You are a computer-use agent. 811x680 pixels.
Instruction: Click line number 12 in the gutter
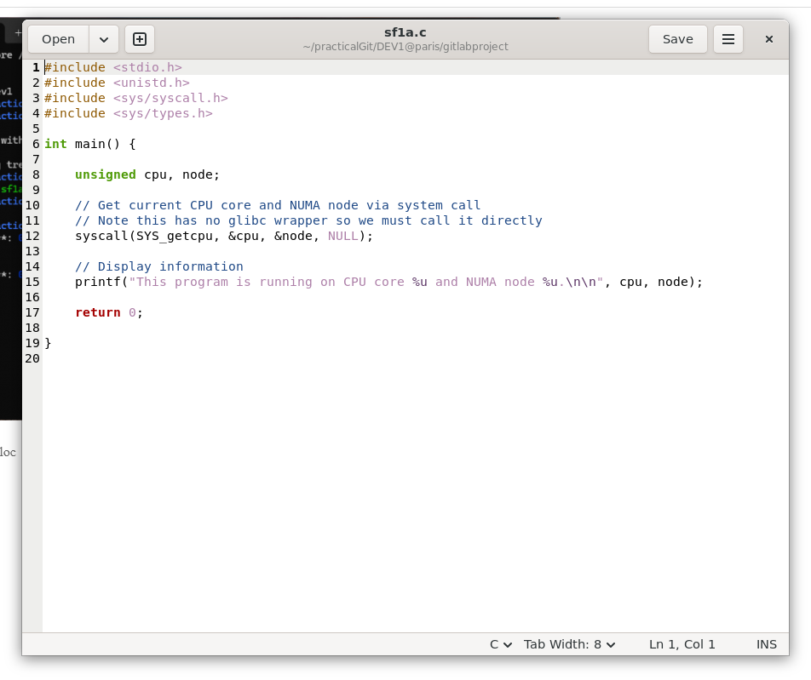pyautogui.click(x=32, y=236)
